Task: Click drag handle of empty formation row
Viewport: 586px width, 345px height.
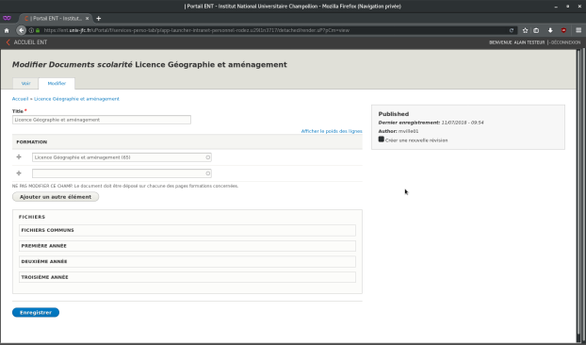Action: pyautogui.click(x=19, y=173)
